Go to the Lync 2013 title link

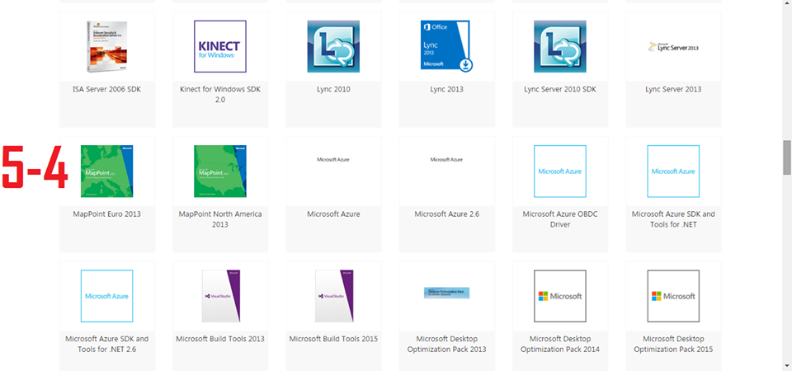(446, 89)
